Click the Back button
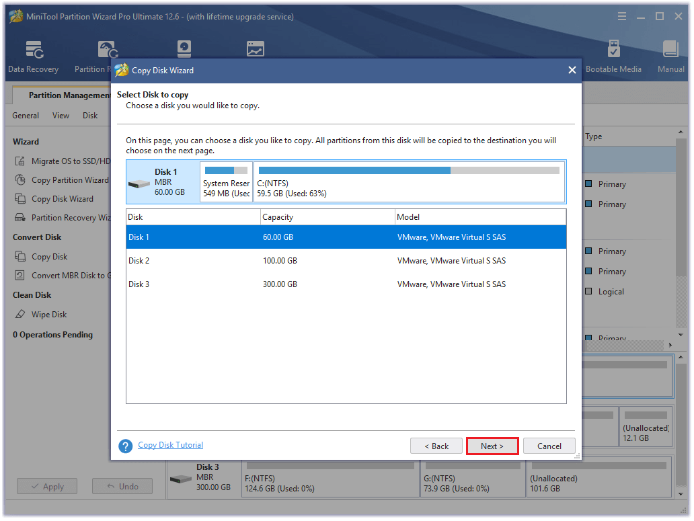Viewport: 694px width, 521px height. (436, 446)
